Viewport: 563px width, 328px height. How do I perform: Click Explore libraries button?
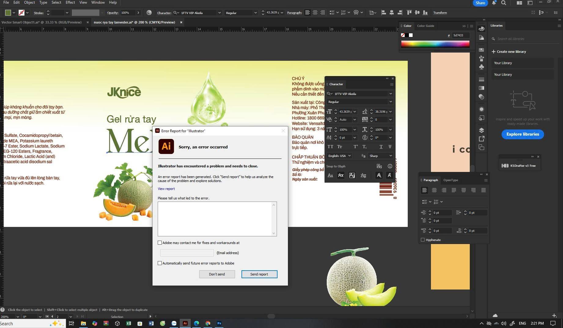tap(523, 134)
